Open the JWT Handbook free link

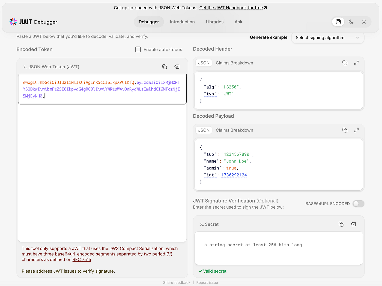coord(233,8)
